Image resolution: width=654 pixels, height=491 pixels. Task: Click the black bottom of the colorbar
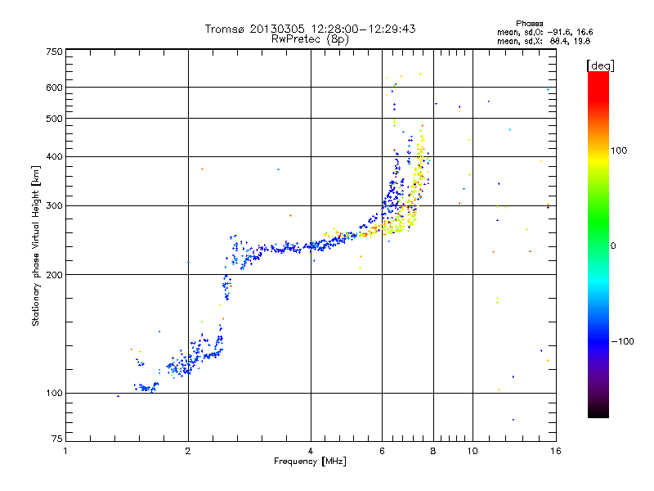pos(598,412)
